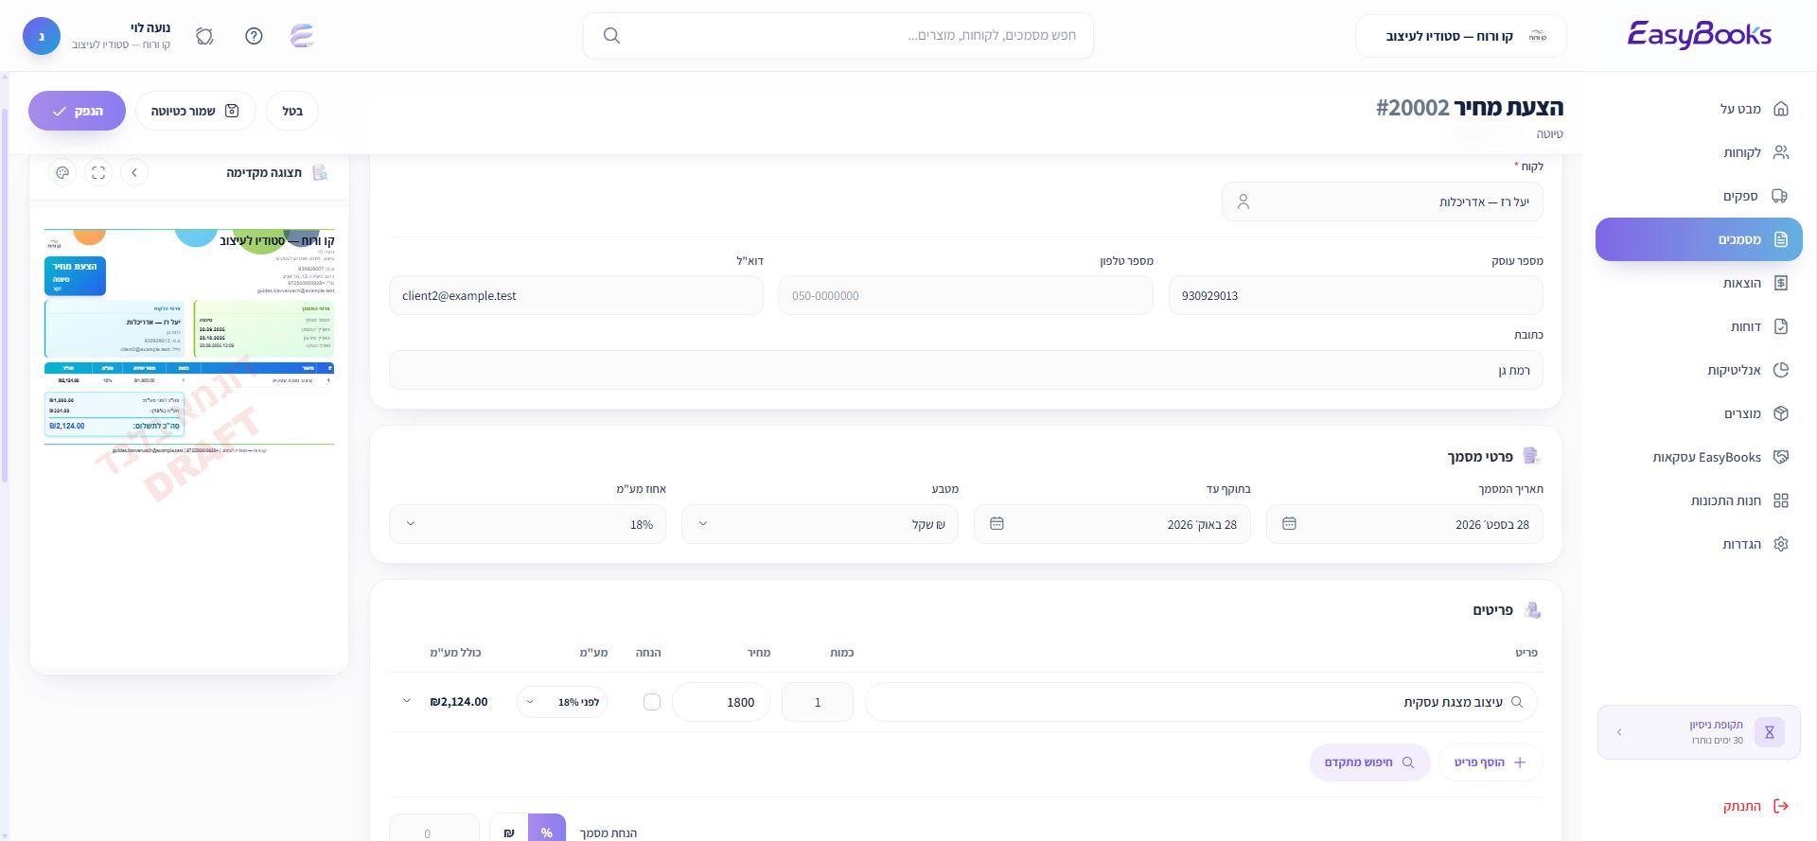Viewport: 1817px width, 841px height.
Task: Open business selector קו ורוח dropdown
Action: [x=1460, y=36]
